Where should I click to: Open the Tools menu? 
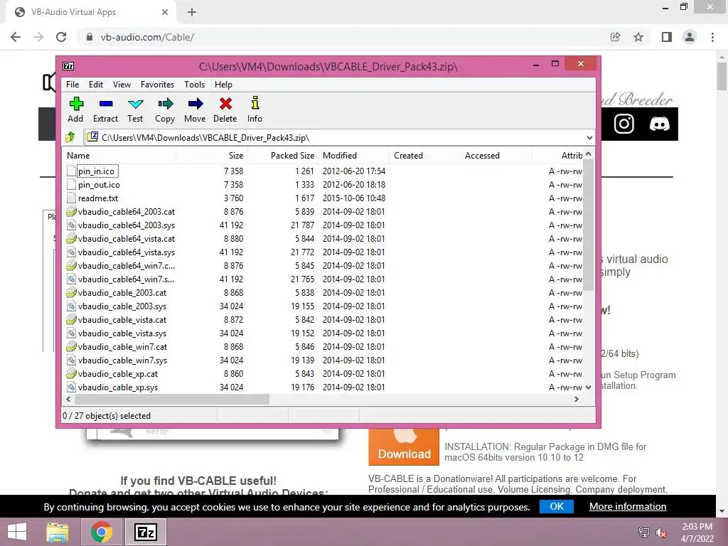(x=194, y=85)
